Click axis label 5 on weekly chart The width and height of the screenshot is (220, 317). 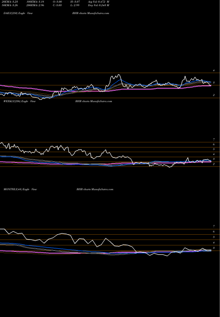214,149
